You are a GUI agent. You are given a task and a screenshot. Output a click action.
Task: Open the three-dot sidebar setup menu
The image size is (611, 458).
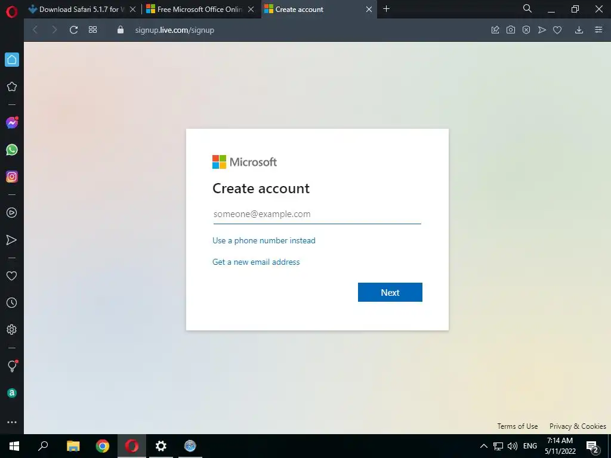coord(12,422)
